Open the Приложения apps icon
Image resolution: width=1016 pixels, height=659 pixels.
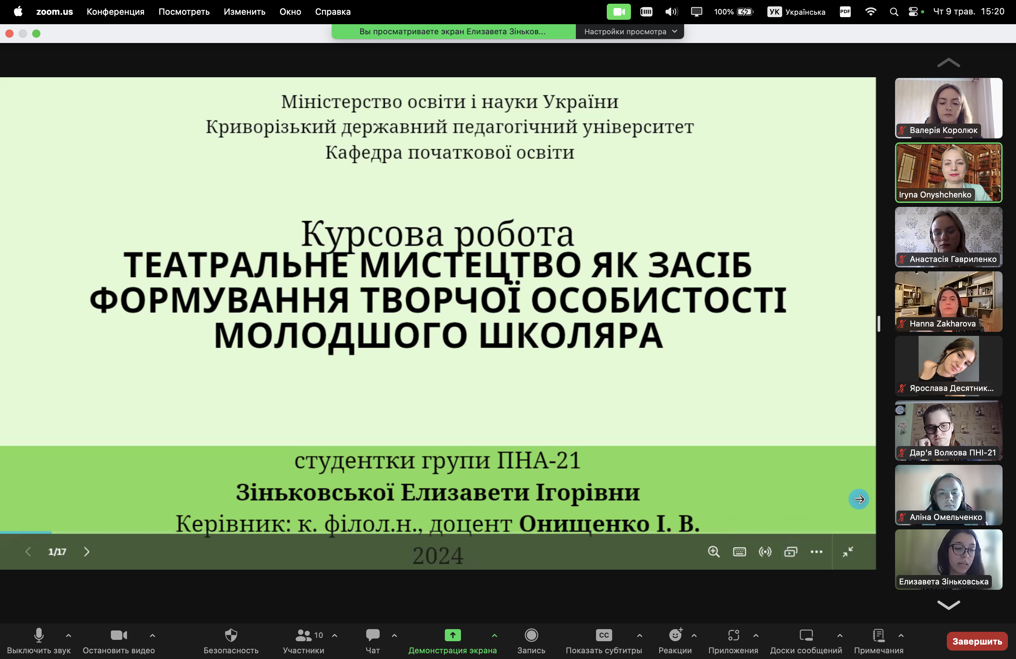click(733, 635)
